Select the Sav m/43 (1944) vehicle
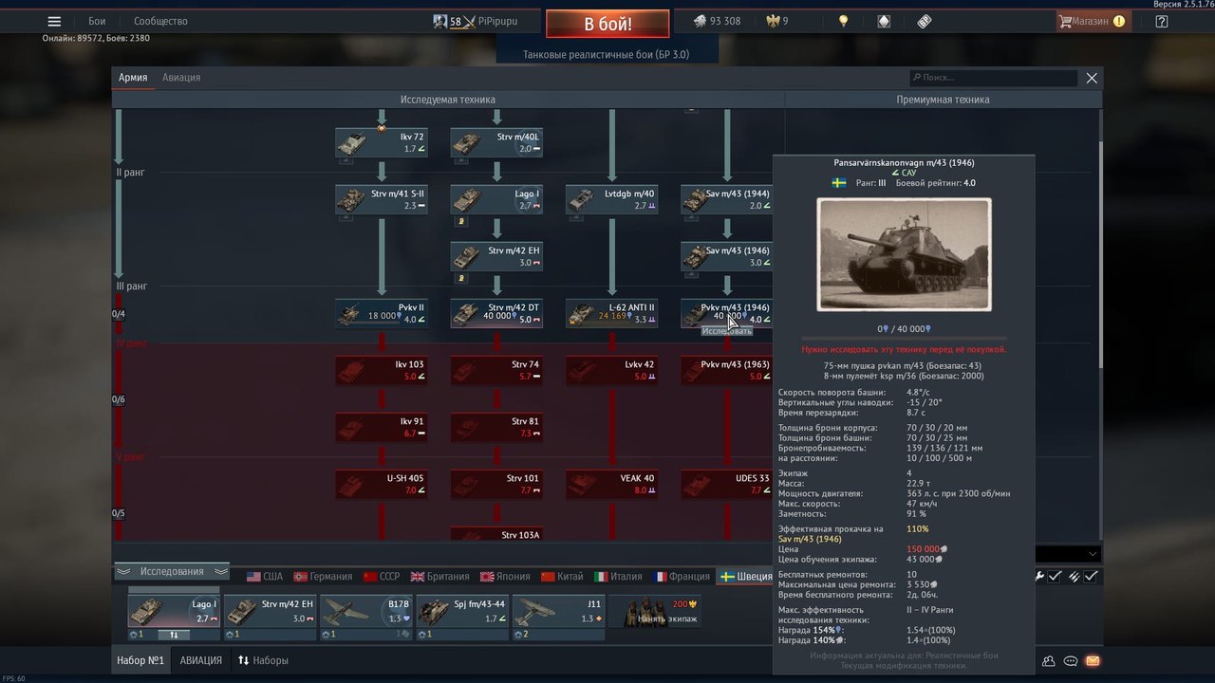Viewport: 1215px width, 683px height. 726,200
